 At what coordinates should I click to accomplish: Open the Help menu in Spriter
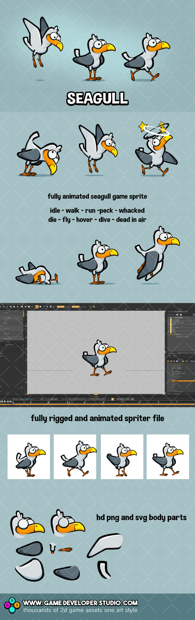point(22,304)
